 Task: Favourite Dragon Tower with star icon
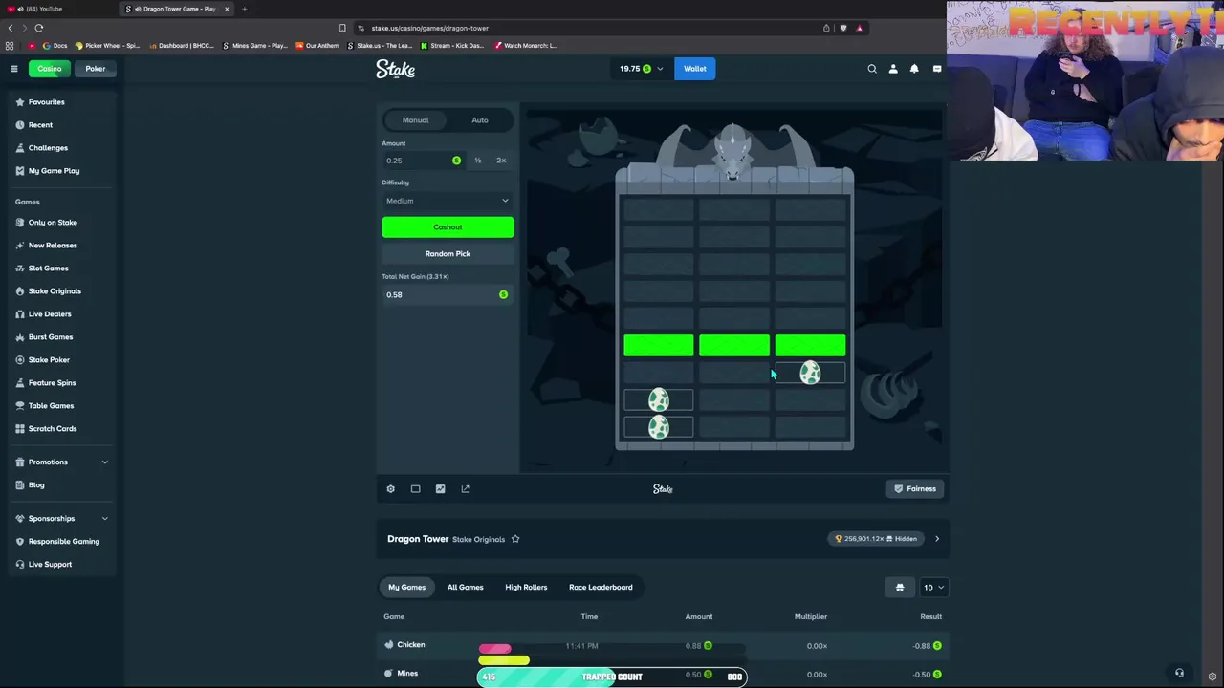[515, 539]
